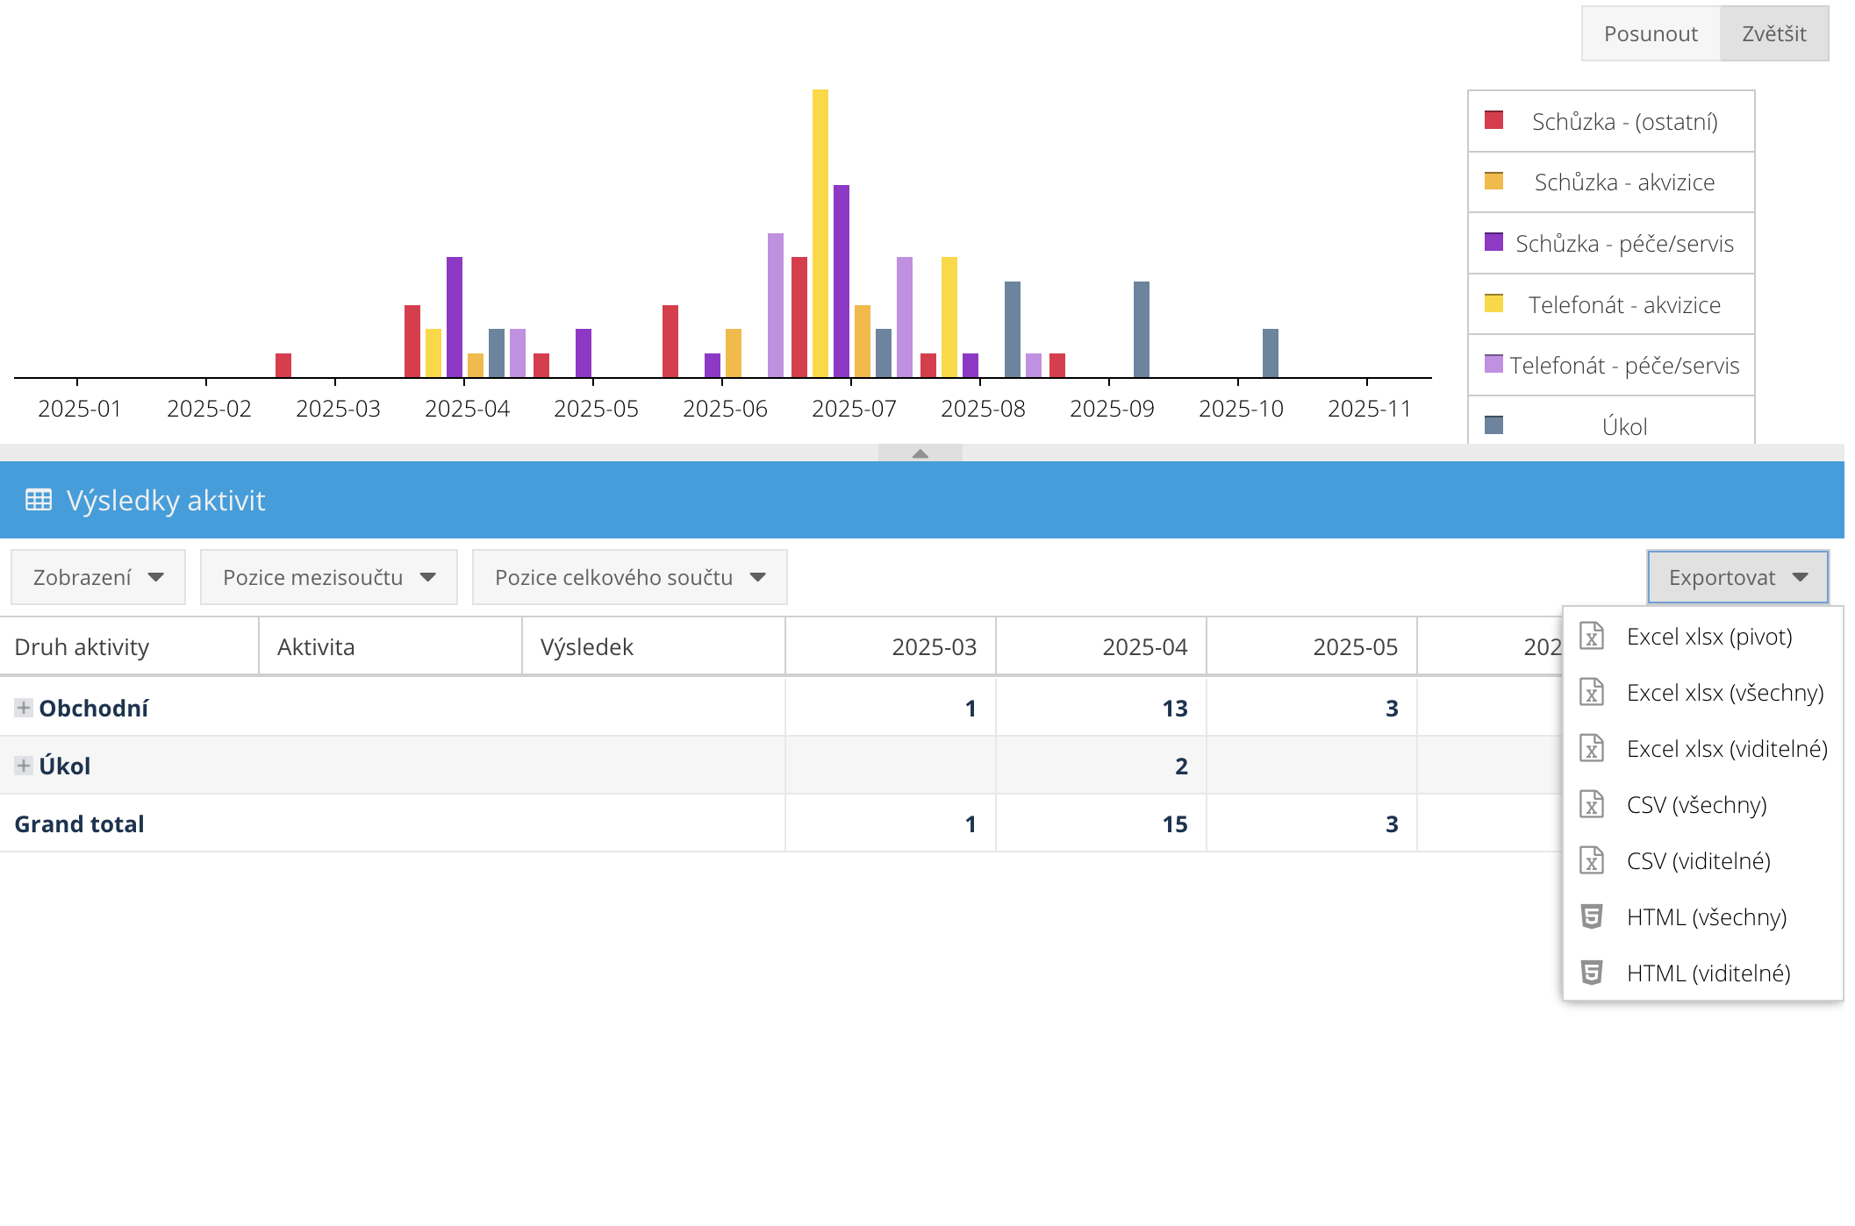
Task: Click the file icon for Excel xlsx (viditelné)
Action: (x=1591, y=748)
